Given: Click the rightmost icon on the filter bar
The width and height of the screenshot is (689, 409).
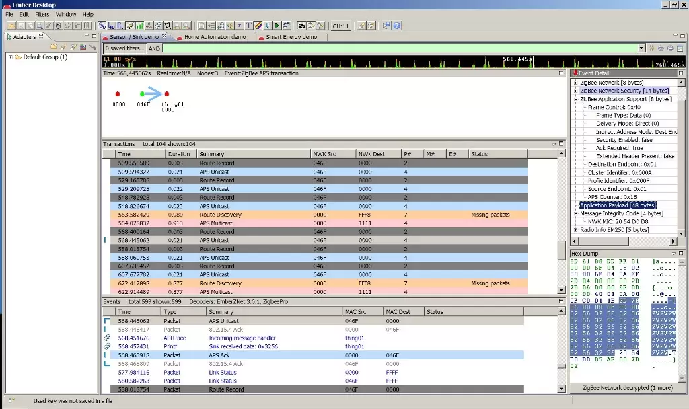Looking at the screenshot, I should coord(678,48).
